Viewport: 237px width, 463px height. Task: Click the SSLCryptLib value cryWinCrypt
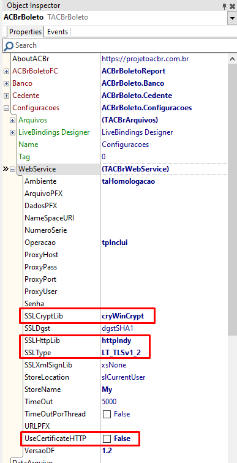coord(122,316)
